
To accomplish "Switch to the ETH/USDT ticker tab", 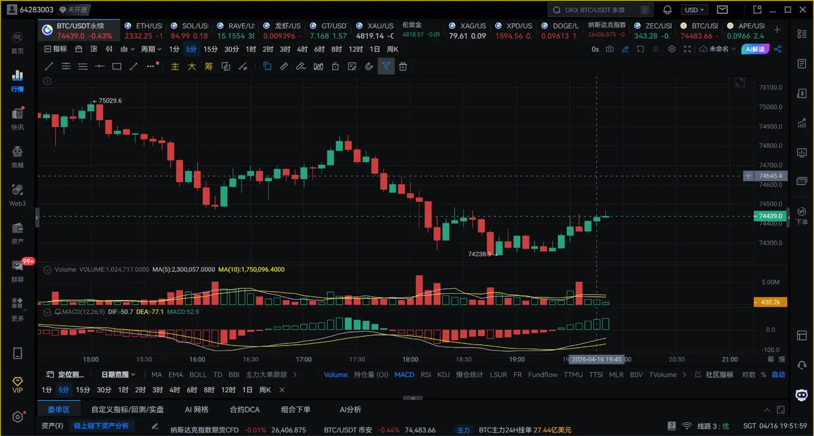I will tap(143, 31).
